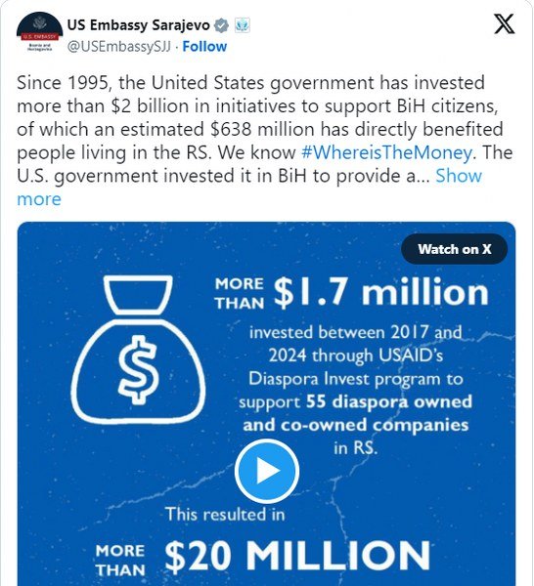This screenshot has width=534, height=586.
Task: Click the Watch on X button
Action: (454, 249)
